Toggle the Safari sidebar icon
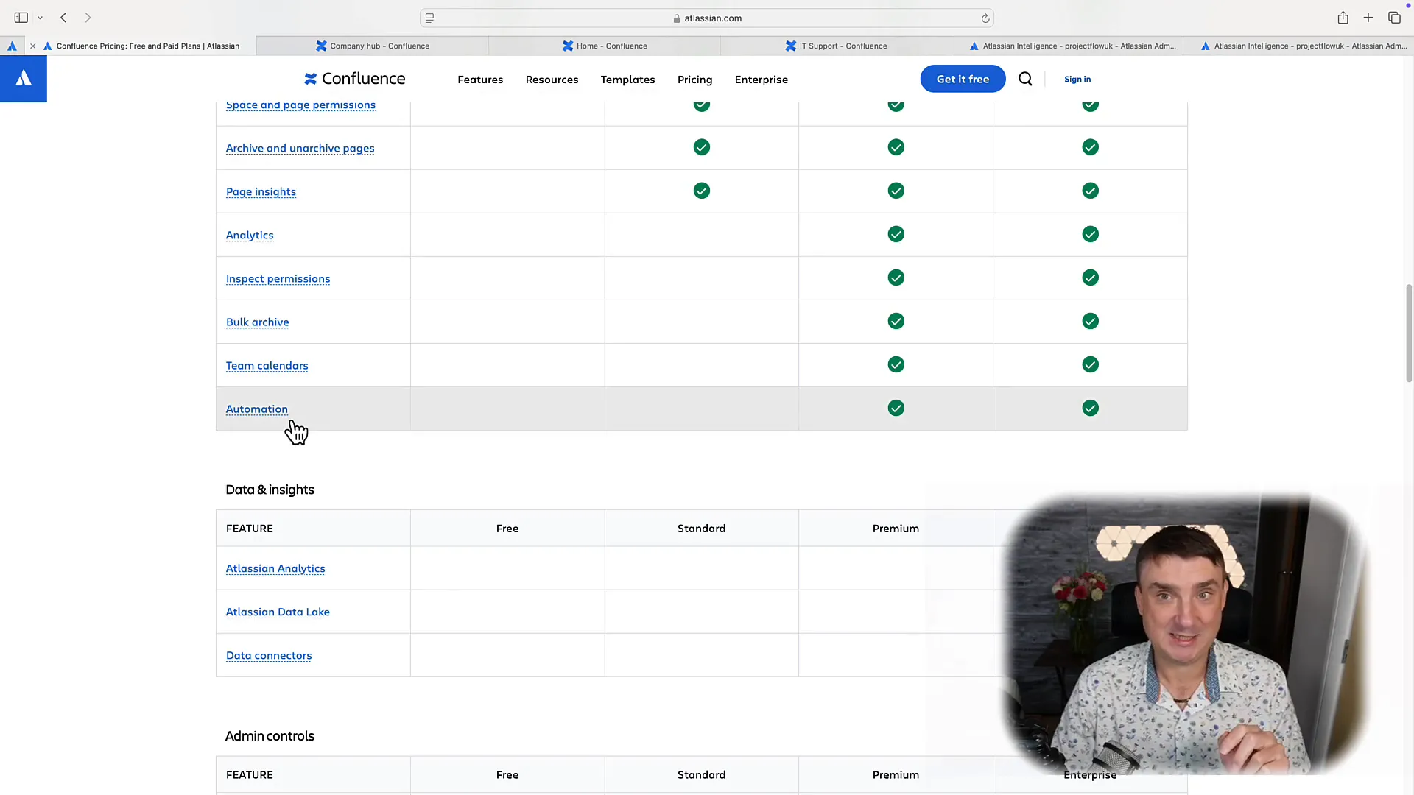This screenshot has height=795, width=1414. point(21,18)
